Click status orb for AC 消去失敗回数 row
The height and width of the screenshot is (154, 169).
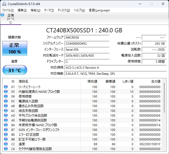(x=6, y=111)
